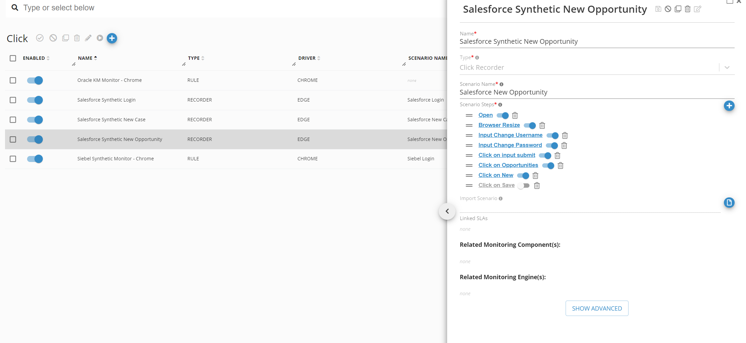Open the Type dropdown for Click Recorder
The width and height of the screenshot is (746, 343).
[727, 67]
